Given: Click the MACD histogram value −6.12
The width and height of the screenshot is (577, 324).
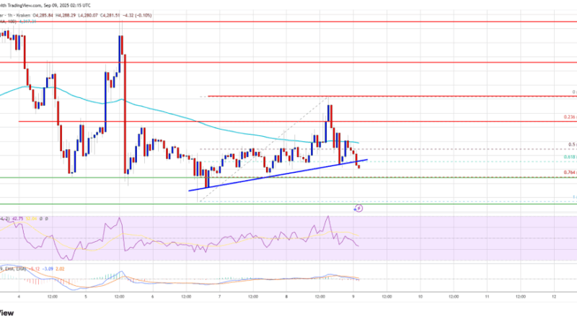Looking at the screenshot, I should coord(35,269).
